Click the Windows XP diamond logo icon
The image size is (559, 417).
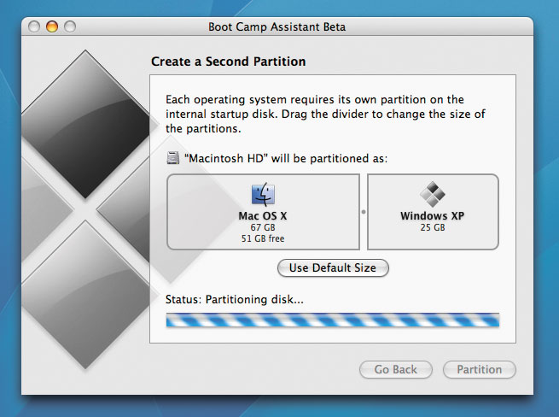433,194
